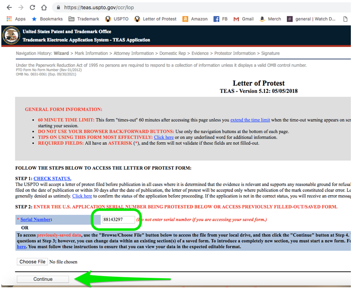Viewport: 354px width, 289px height.
Task: Click Mark Information in navigation history
Action: pos(91,53)
